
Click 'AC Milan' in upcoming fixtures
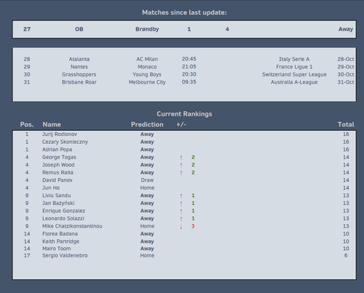[147, 59]
